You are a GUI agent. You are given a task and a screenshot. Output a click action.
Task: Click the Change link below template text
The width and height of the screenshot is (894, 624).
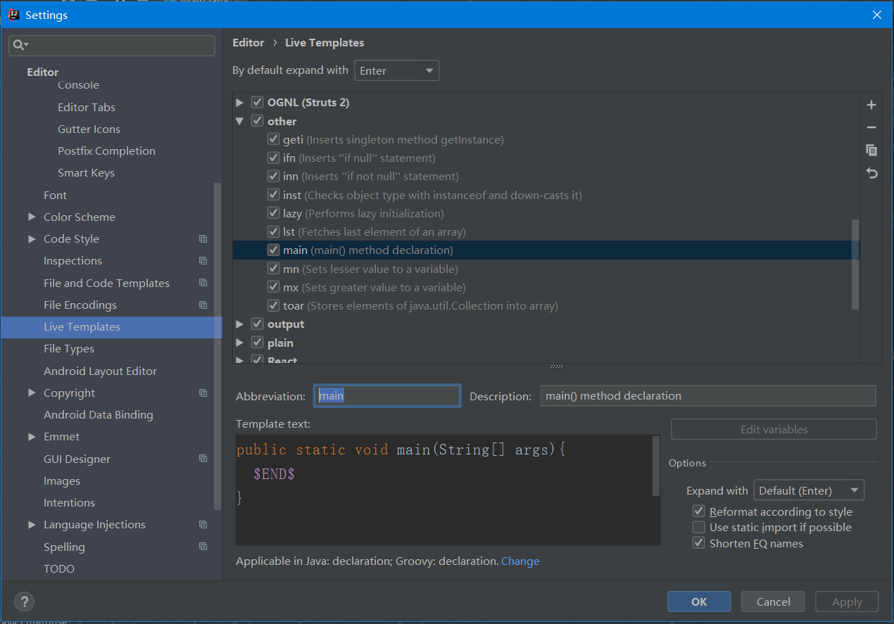(x=520, y=561)
